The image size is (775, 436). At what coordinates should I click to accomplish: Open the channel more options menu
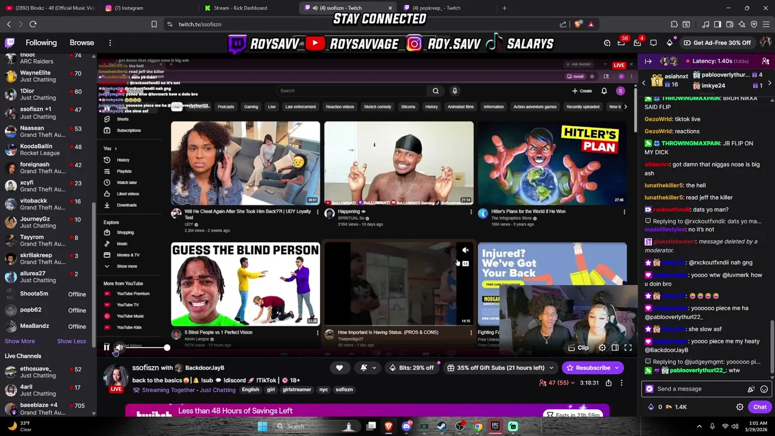point(621,383)
